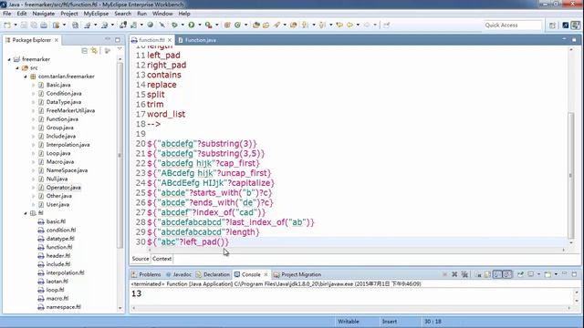Collapse the com.tanlan.freemarker package

tap(26, 77)
